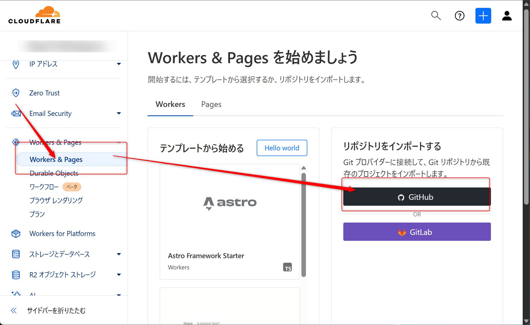Click the リポジトリをインポートする heading
The image size is (530, 325).
click(392, 146)
